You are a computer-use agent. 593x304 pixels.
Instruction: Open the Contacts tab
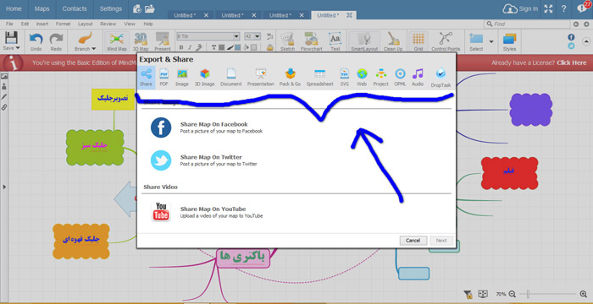[75, 8]
